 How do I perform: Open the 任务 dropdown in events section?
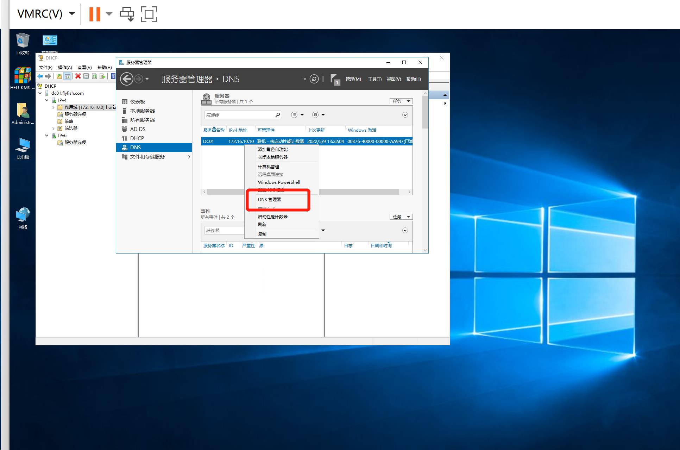[x=401, y=217]
